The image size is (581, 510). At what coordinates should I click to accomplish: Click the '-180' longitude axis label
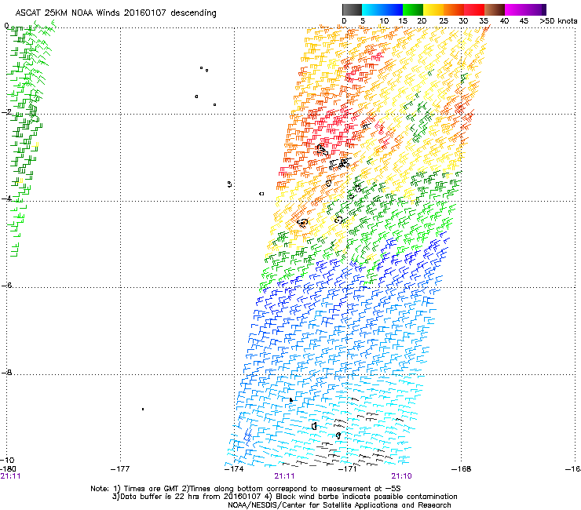[x=8, y=469]
